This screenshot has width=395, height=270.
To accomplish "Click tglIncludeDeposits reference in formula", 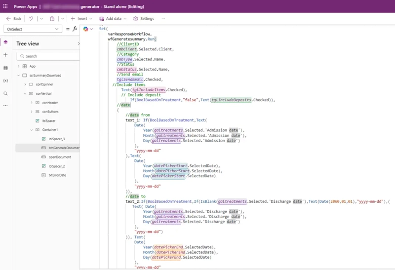I will (x=231, y=100).
